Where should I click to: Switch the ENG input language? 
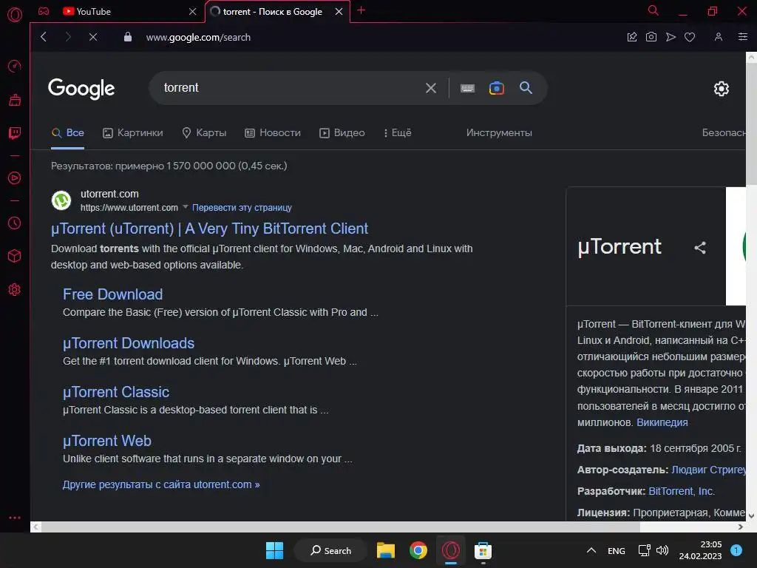click(x=616, y=550)
